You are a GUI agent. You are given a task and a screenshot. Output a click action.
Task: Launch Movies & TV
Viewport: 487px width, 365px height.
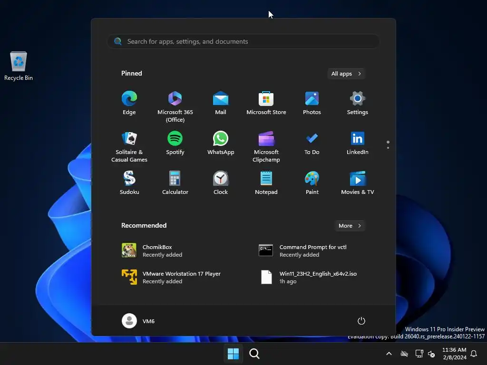click(358, 183)
